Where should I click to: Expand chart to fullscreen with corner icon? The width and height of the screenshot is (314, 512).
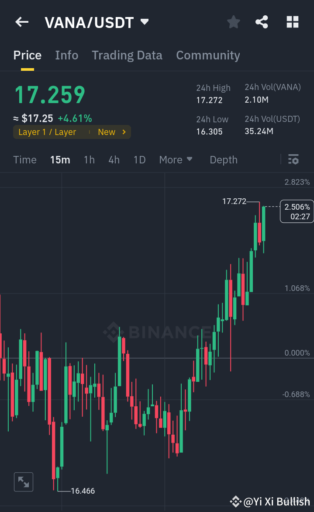[24, 482]
